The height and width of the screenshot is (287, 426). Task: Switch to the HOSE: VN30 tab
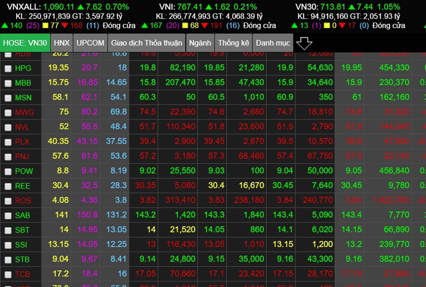[25, 43]
